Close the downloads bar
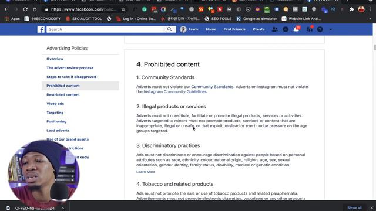376x211 pixels. tap(371, 208)
